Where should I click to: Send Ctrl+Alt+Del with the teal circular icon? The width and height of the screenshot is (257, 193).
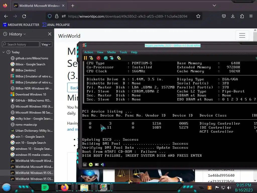pos(106,58)
